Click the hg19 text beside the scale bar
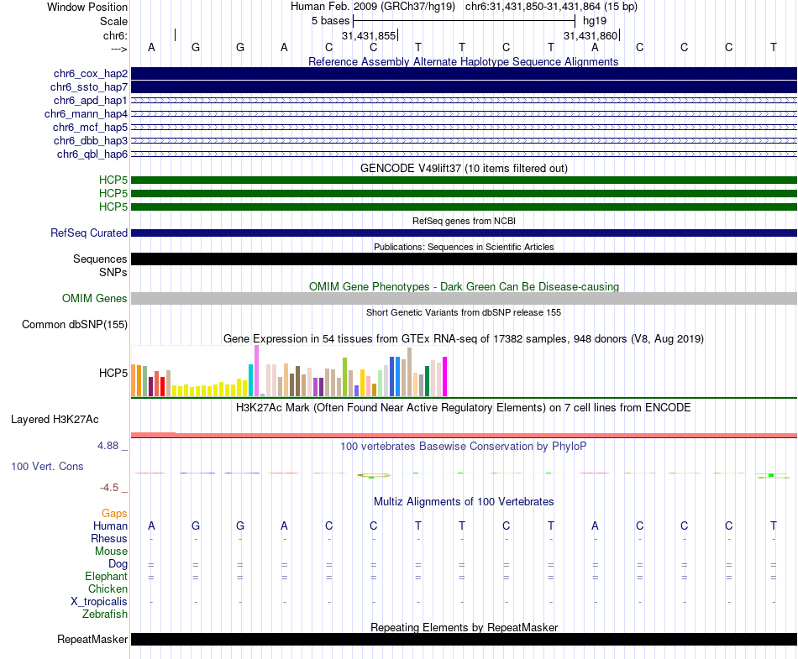The height and width of the screenshot is (659, 798). click(595, 21)
